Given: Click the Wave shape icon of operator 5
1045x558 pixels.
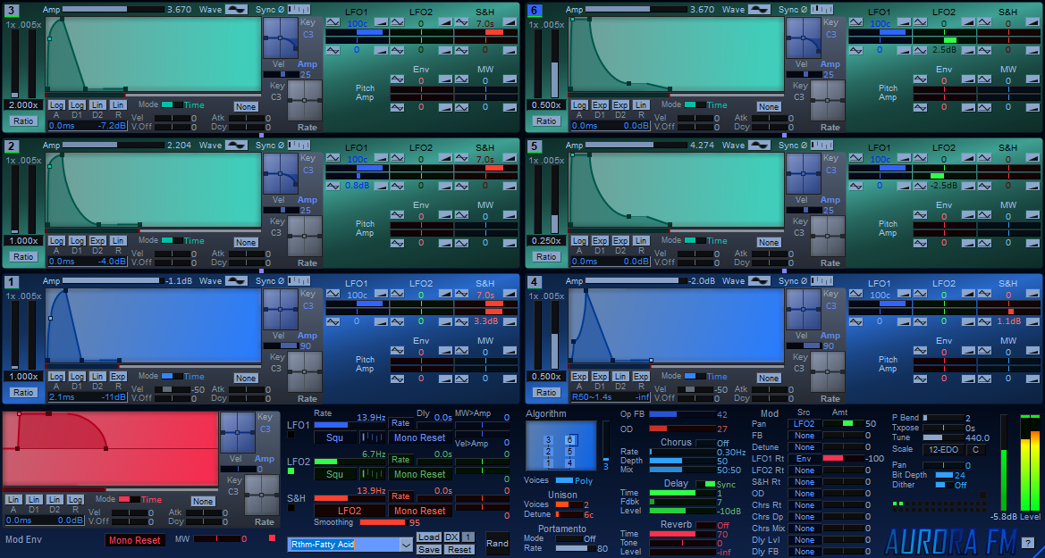Looking at the screenshot, I should tap(759, 146).
